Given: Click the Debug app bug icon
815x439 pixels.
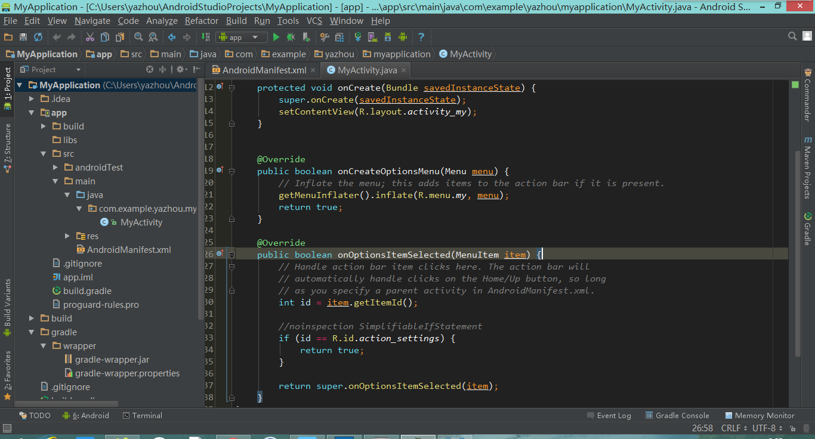Looking at the screenshot, I should point(291,37).
